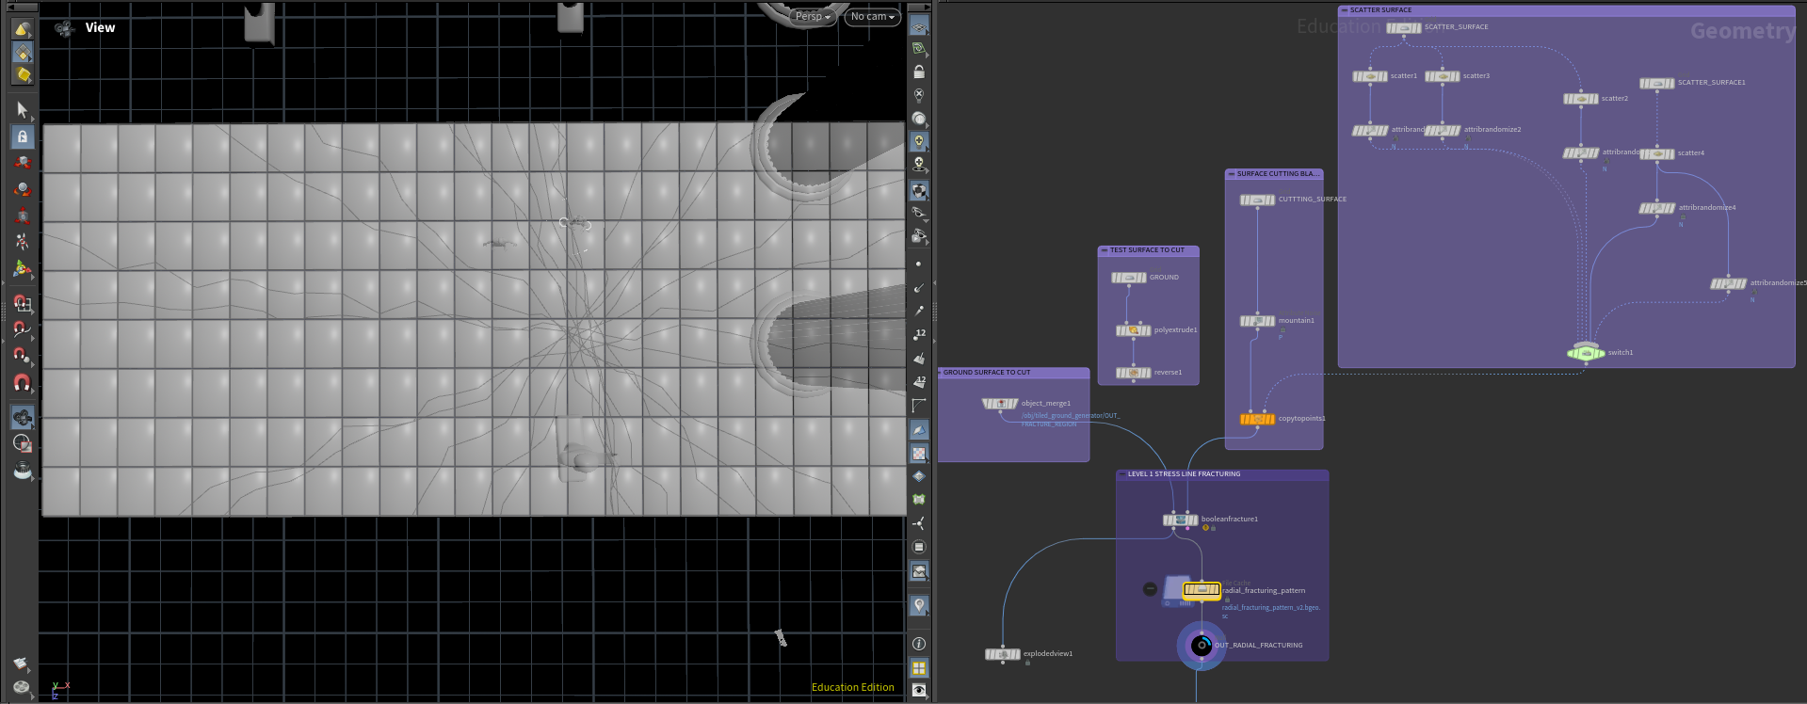Select the SCATTER_SURFACE node

[1403, 28]
